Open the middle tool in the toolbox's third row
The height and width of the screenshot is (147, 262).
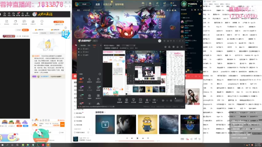(x=89, y=96)
